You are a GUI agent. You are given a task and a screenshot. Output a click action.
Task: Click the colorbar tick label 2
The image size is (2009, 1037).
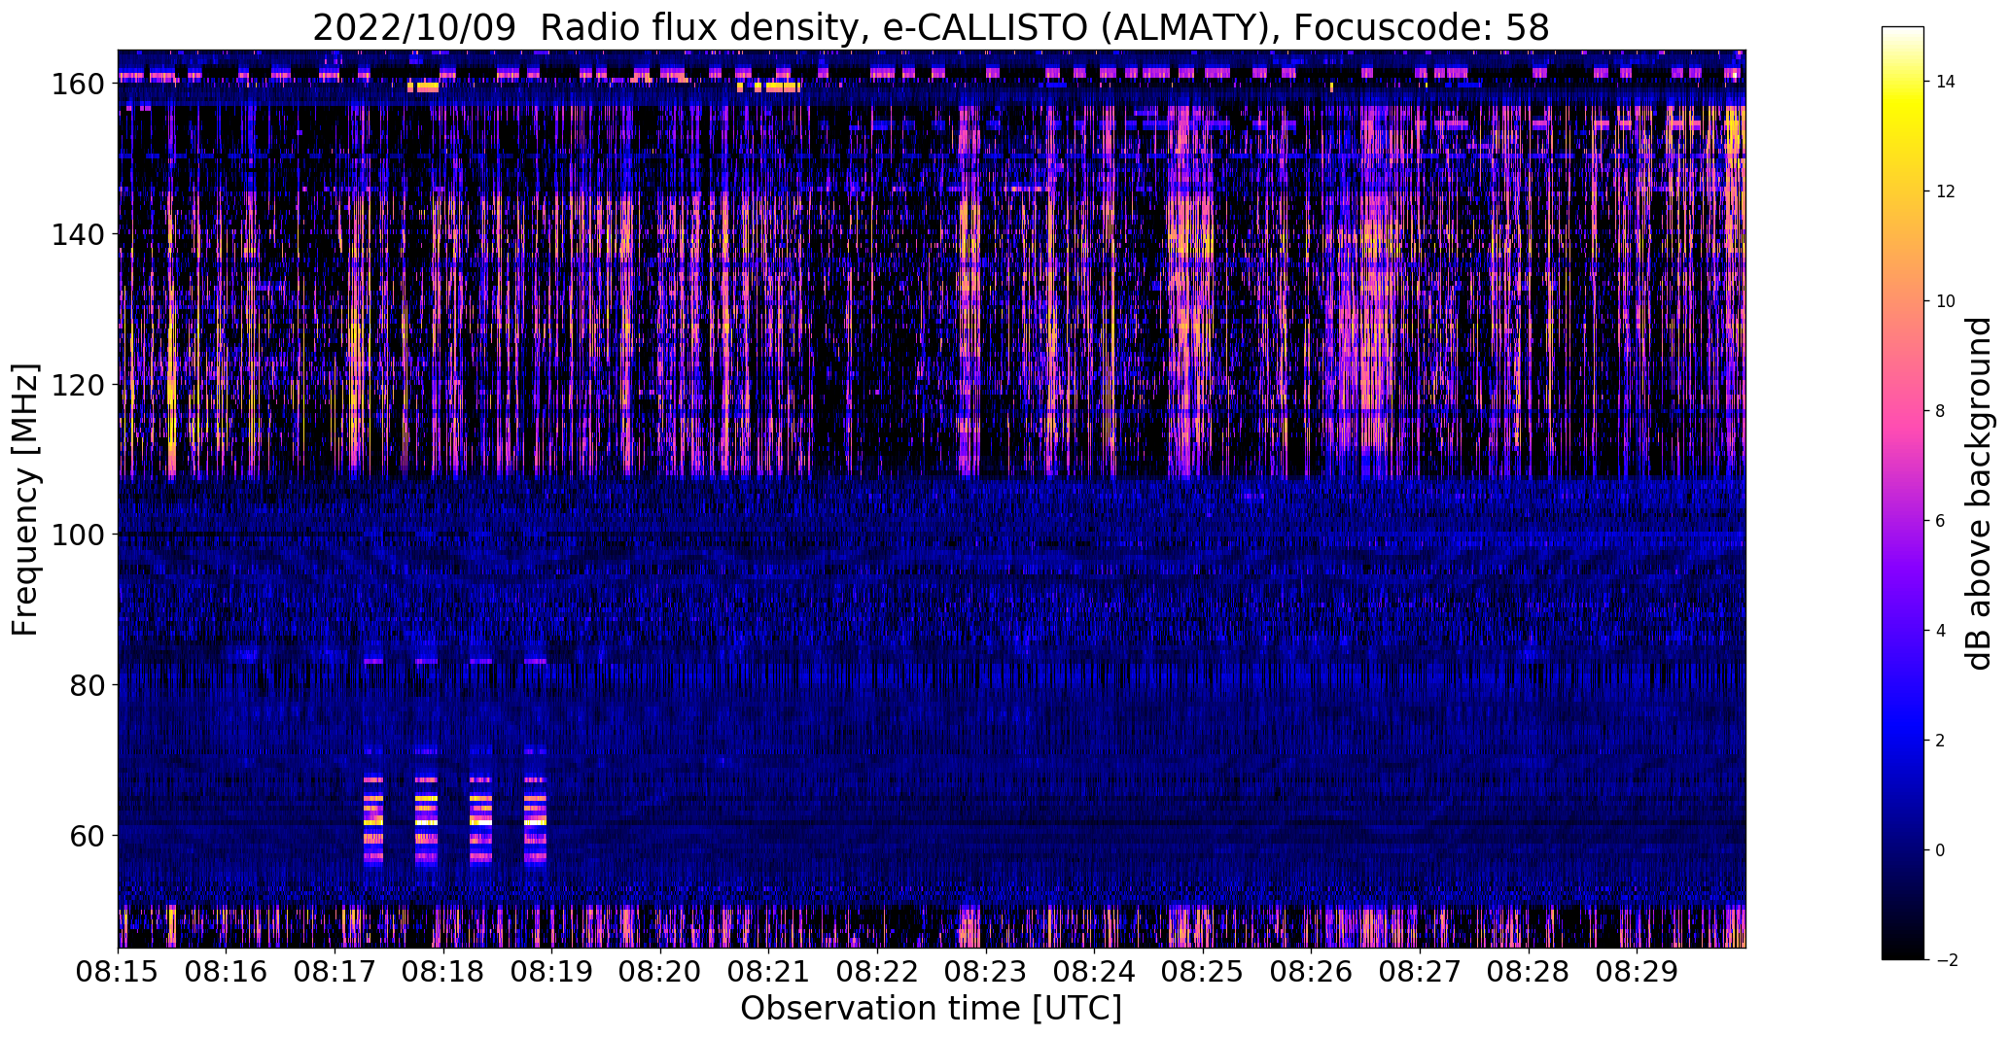click(x=1941, y=741)
